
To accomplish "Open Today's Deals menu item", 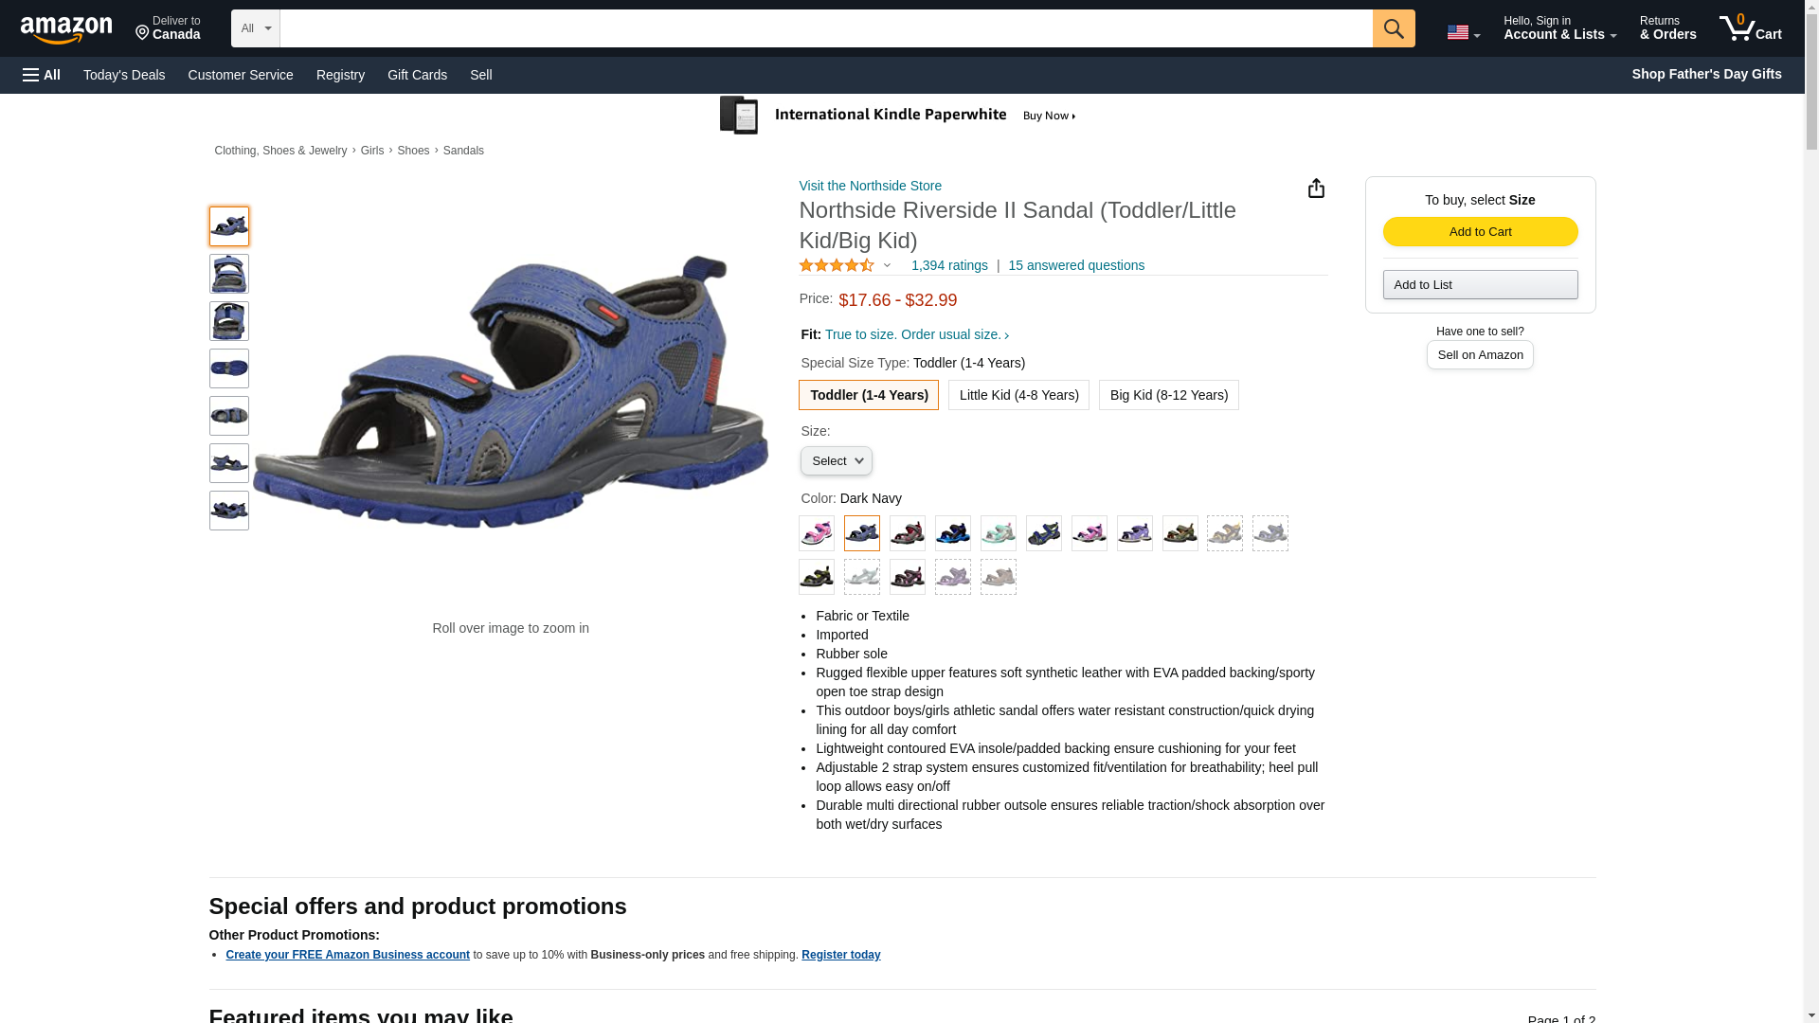I will (x=124, y=75).
